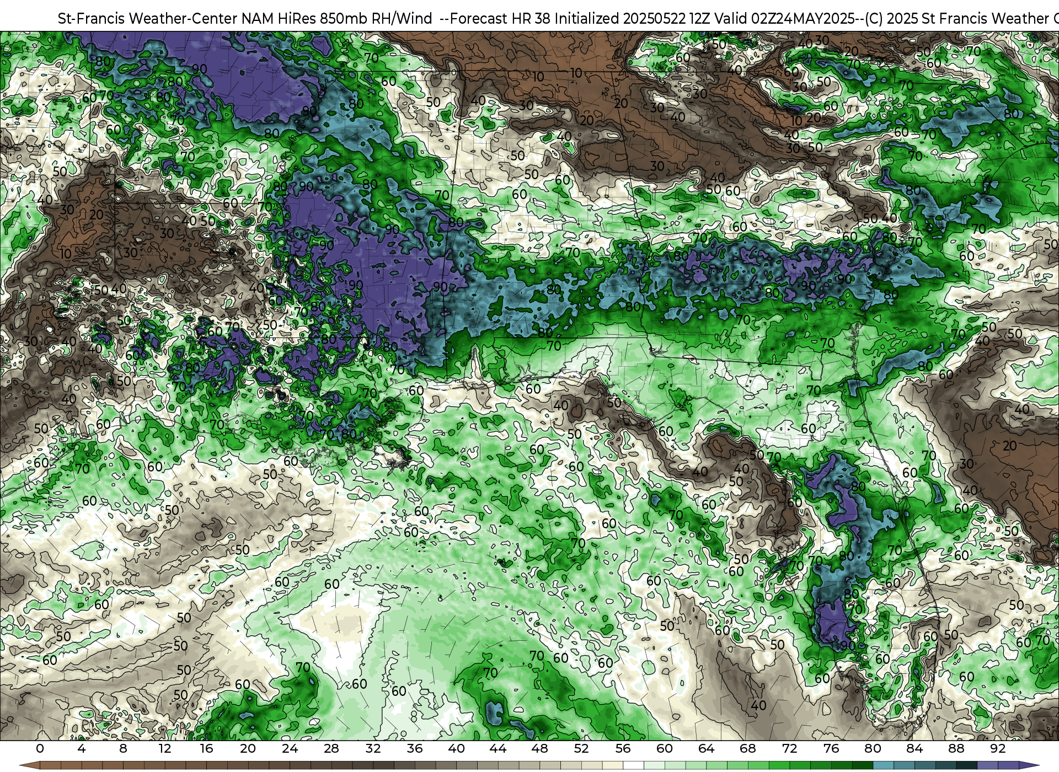Click the colorbar tick label '84'
Image resolution: width=1059 pixels, height=772 pixels.
(x=914, y=748)
